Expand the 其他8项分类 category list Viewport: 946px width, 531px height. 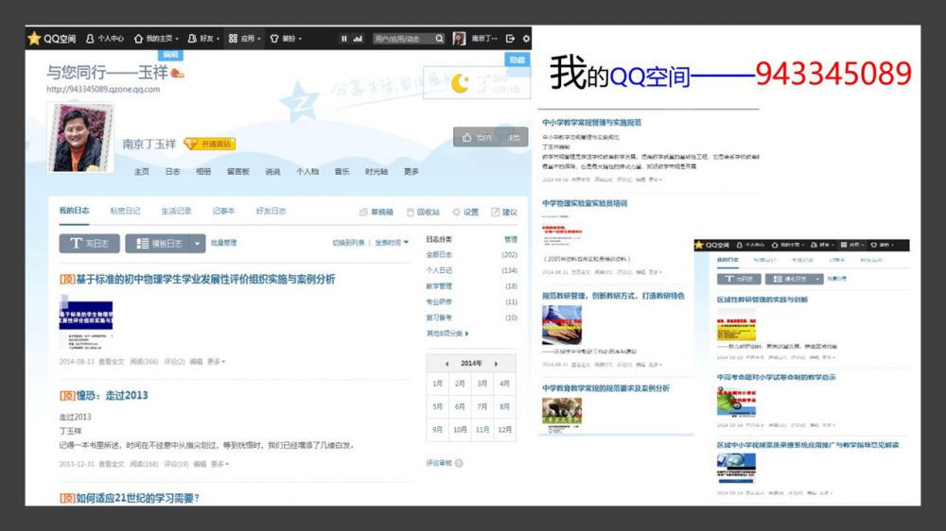pos(447,334)
